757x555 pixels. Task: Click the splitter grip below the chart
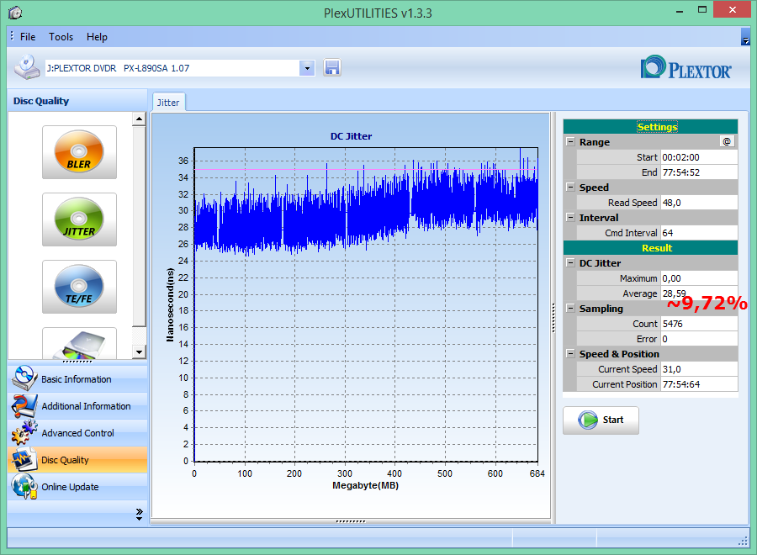(351, 521)
